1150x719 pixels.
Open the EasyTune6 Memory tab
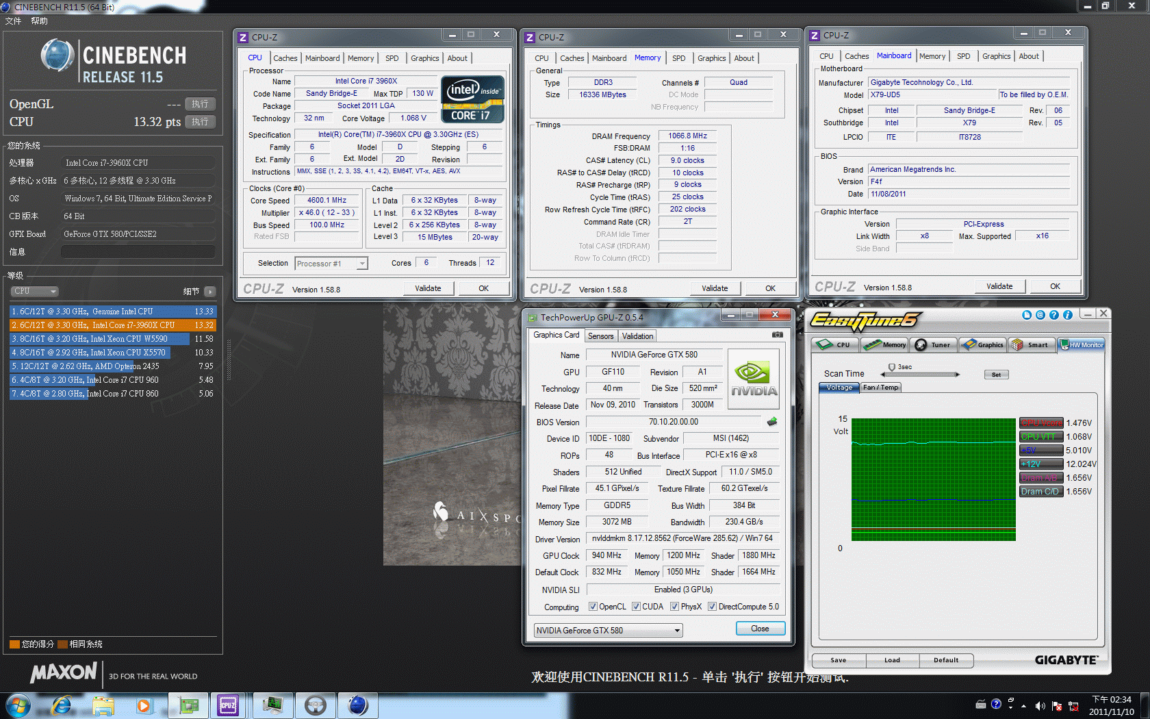(x=884, y=344)
